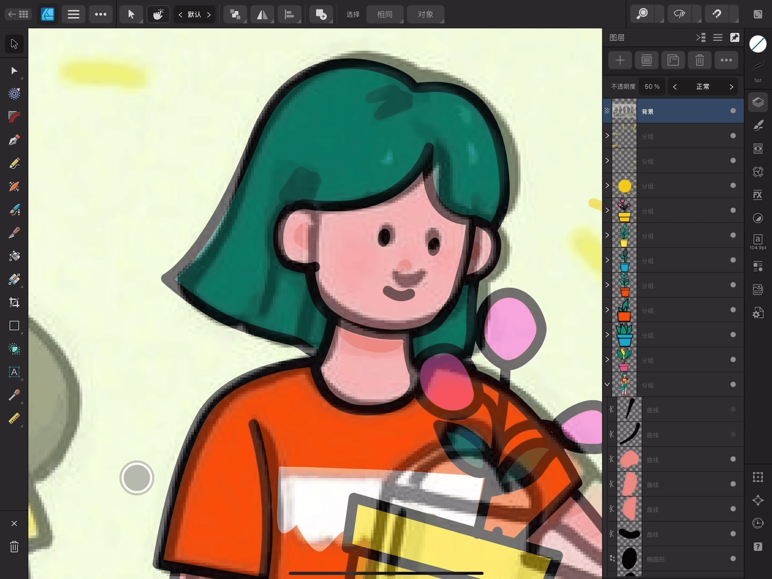This screenshot has width=772, height=579.
Task: Select the Vector Crop tool
Action: [14, 302]
